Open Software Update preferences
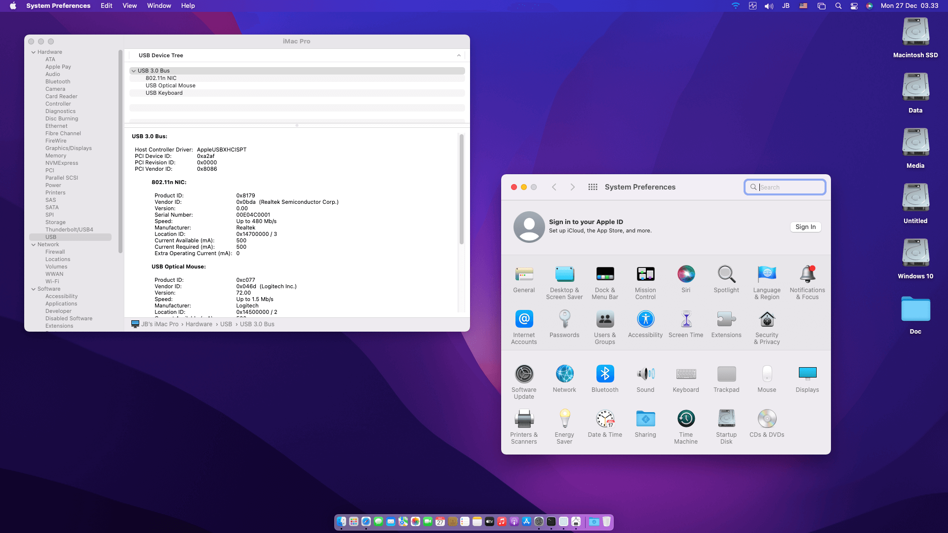 point(524,382)
